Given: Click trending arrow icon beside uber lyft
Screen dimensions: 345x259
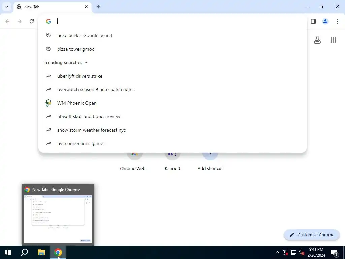Looking at the screenshot, I should (49, 76).
